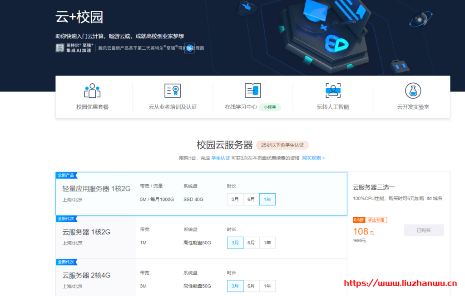Image resolution: width=465 pixels, height=296 pixels.
Task: Switch to 玩转人工智能 section label
Action: (x=333, y=107)
